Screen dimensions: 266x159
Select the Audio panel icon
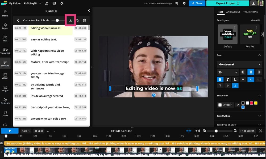coord(5,113)
